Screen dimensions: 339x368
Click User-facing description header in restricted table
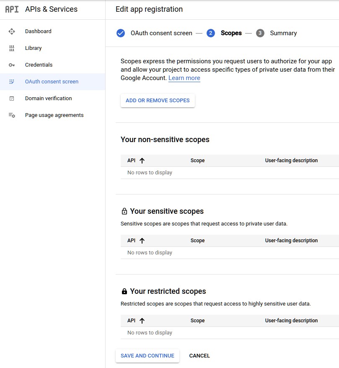291,321
